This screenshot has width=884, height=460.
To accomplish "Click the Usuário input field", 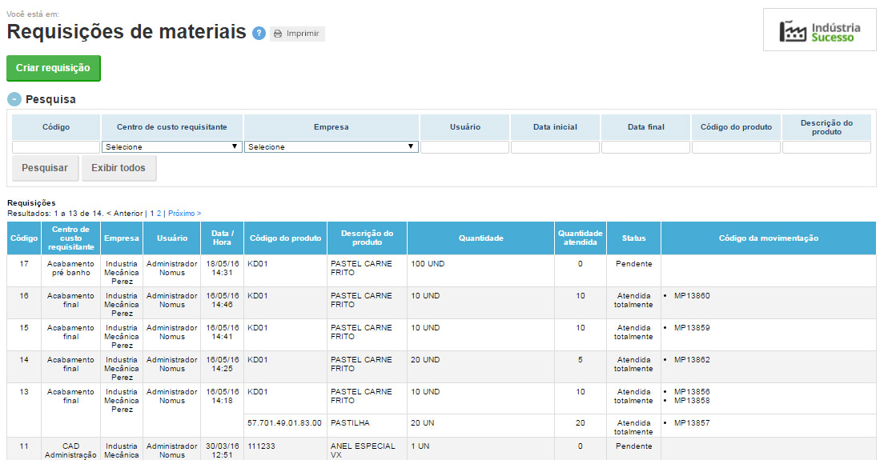I will click(464, 147).
